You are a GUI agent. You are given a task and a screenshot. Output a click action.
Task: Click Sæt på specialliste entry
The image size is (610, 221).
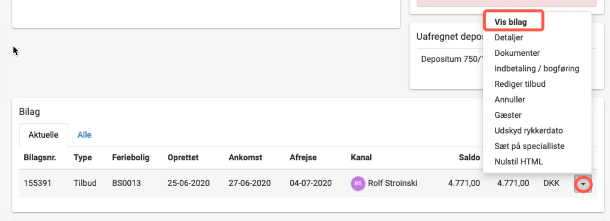[x=529, y=146]
